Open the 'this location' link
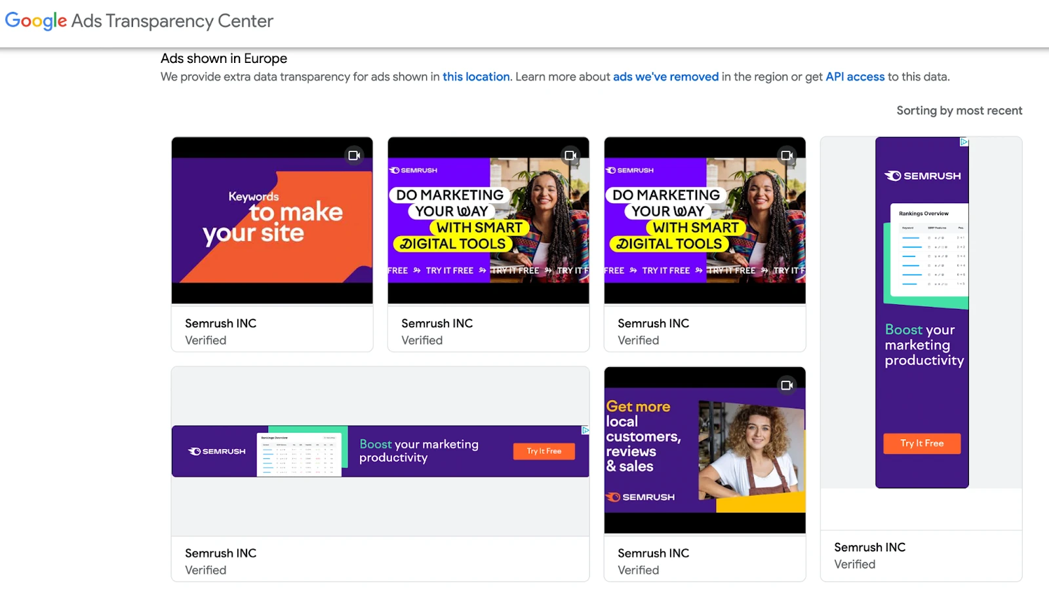The height and width of the screenshot is (594, 1049). coord(476,77)
